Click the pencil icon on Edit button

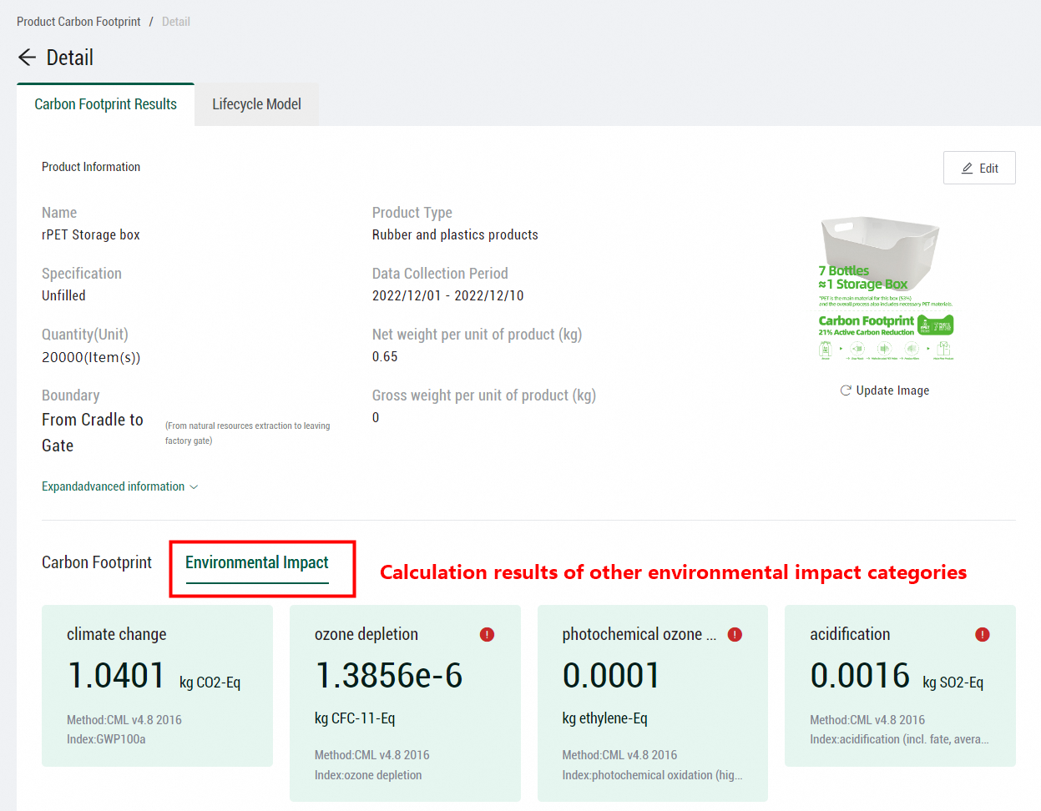tap(968, 169)
